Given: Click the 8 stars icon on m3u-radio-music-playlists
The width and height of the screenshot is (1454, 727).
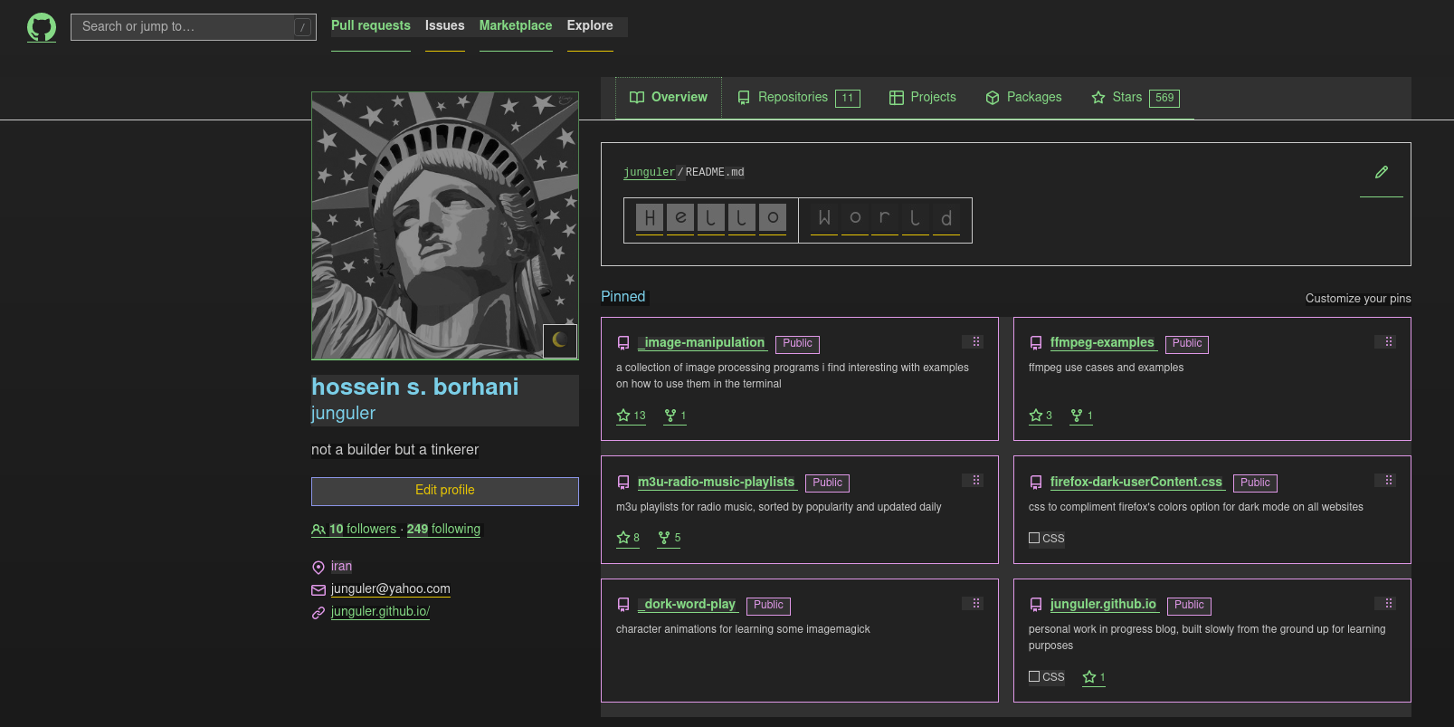Looking at the screenshot, I should (x=623, y=538).
